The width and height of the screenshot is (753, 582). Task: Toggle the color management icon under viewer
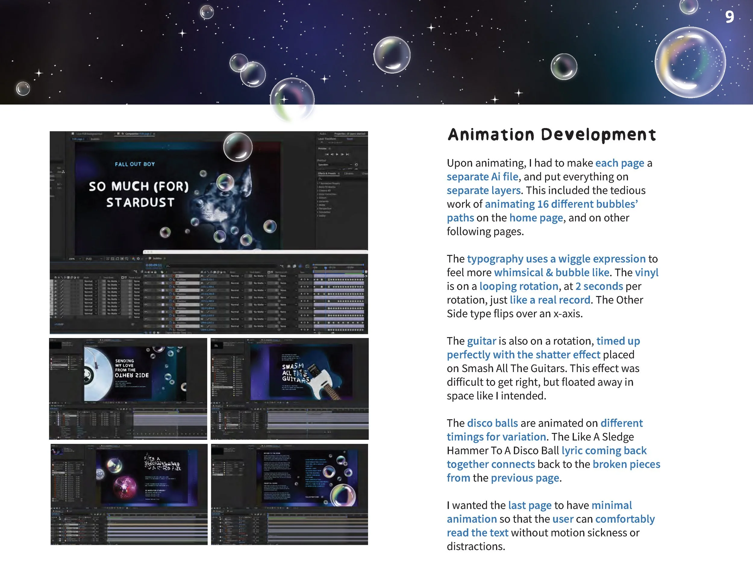[133, 259]
